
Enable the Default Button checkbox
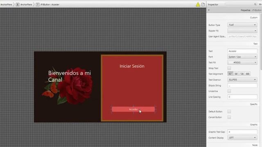point(229,111)
